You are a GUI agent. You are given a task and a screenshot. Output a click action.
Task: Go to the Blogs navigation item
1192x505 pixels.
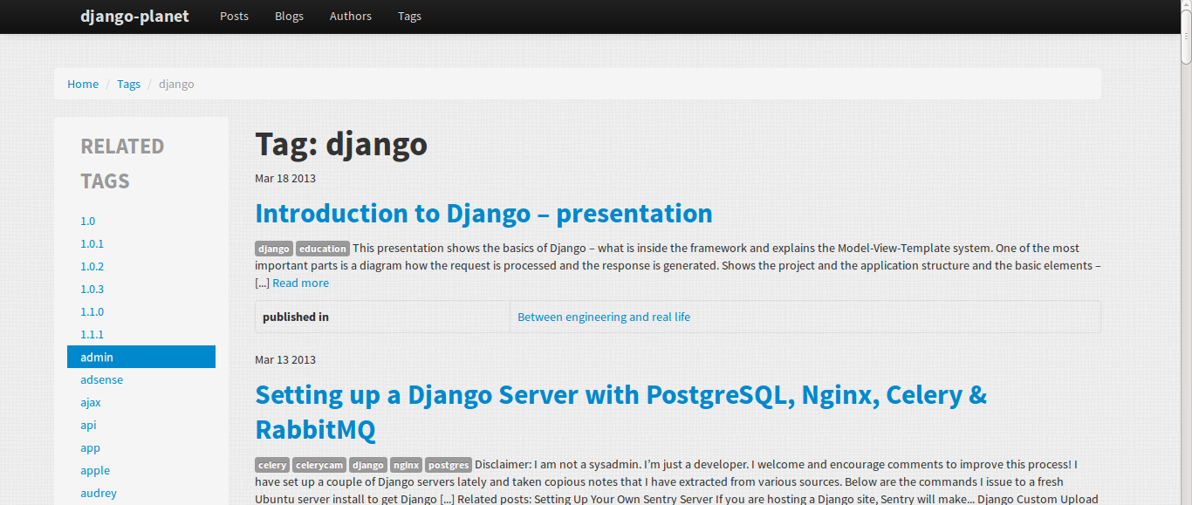[289, 16]
